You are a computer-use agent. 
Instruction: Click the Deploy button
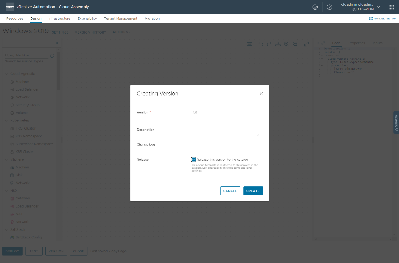tap(12, 251)
